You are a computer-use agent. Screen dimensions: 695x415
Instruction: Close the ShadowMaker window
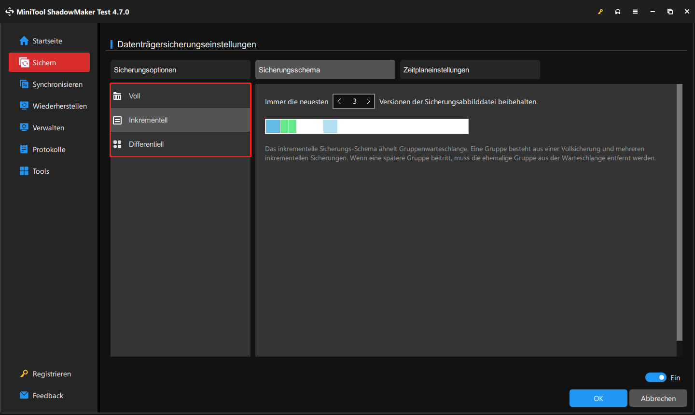[687, 12]
